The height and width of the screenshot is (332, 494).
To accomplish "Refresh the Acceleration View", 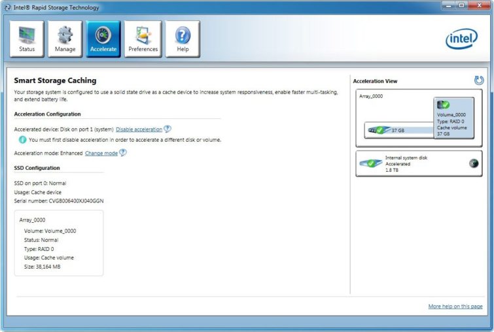I will 479,80.
